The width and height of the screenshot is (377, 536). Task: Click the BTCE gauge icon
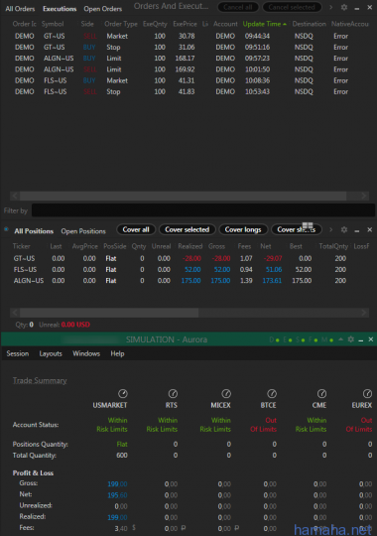272,394
